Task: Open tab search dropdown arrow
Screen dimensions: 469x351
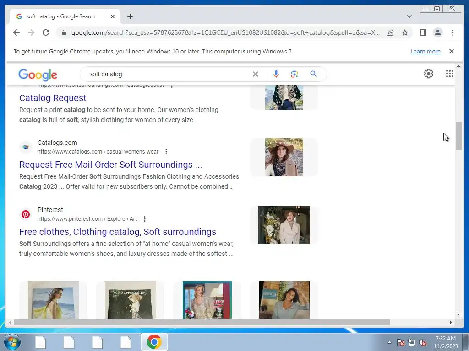Action: [409, 16]
